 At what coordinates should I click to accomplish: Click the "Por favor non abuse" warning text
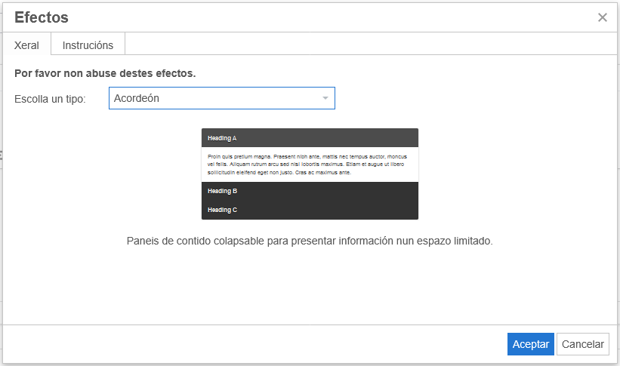(105, 74)
